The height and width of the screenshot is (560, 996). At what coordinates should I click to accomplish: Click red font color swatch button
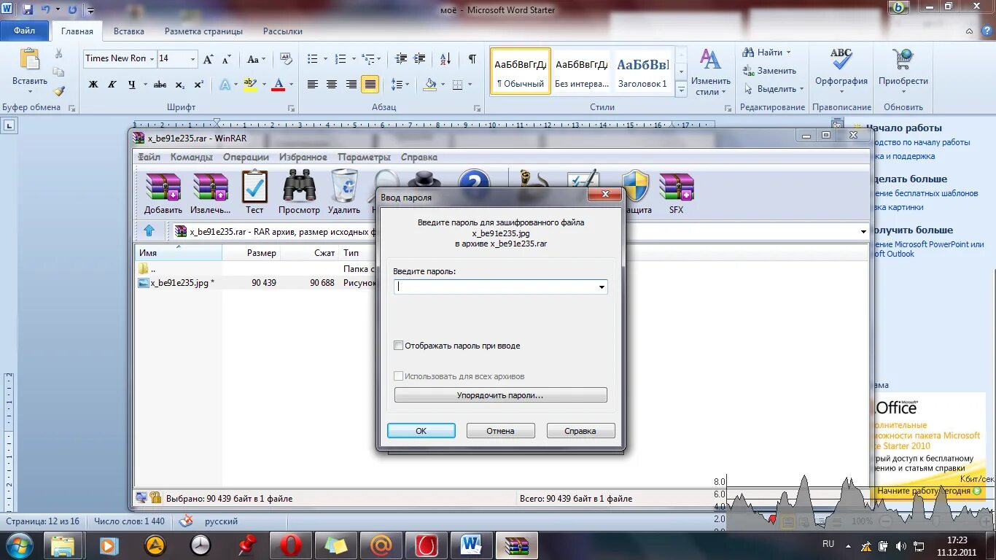278,85
